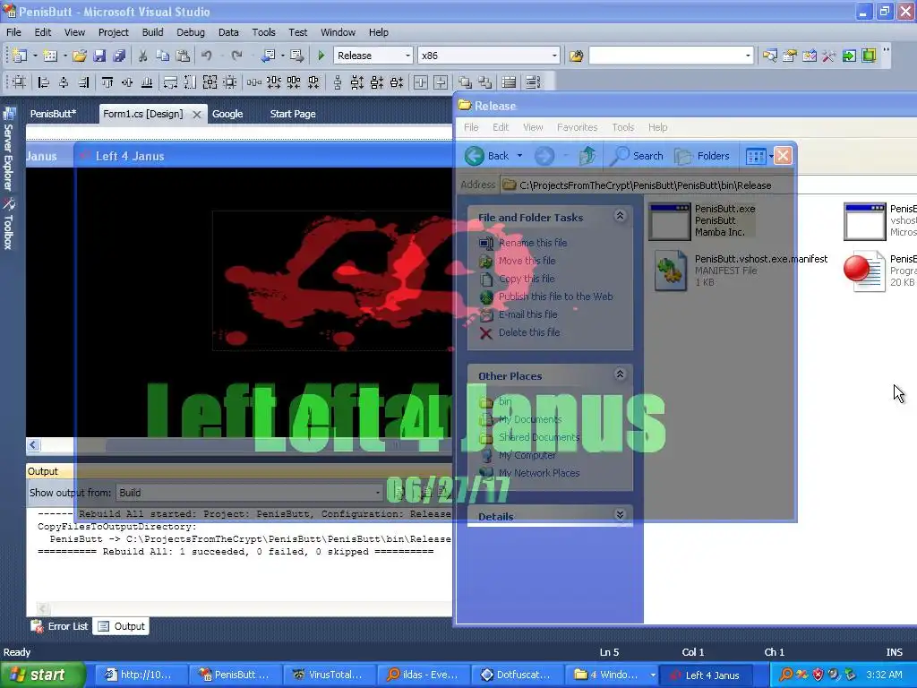Open the Server Explorer side tab
Viewport: 917px width, 688px height.
(x=9, y=150)
